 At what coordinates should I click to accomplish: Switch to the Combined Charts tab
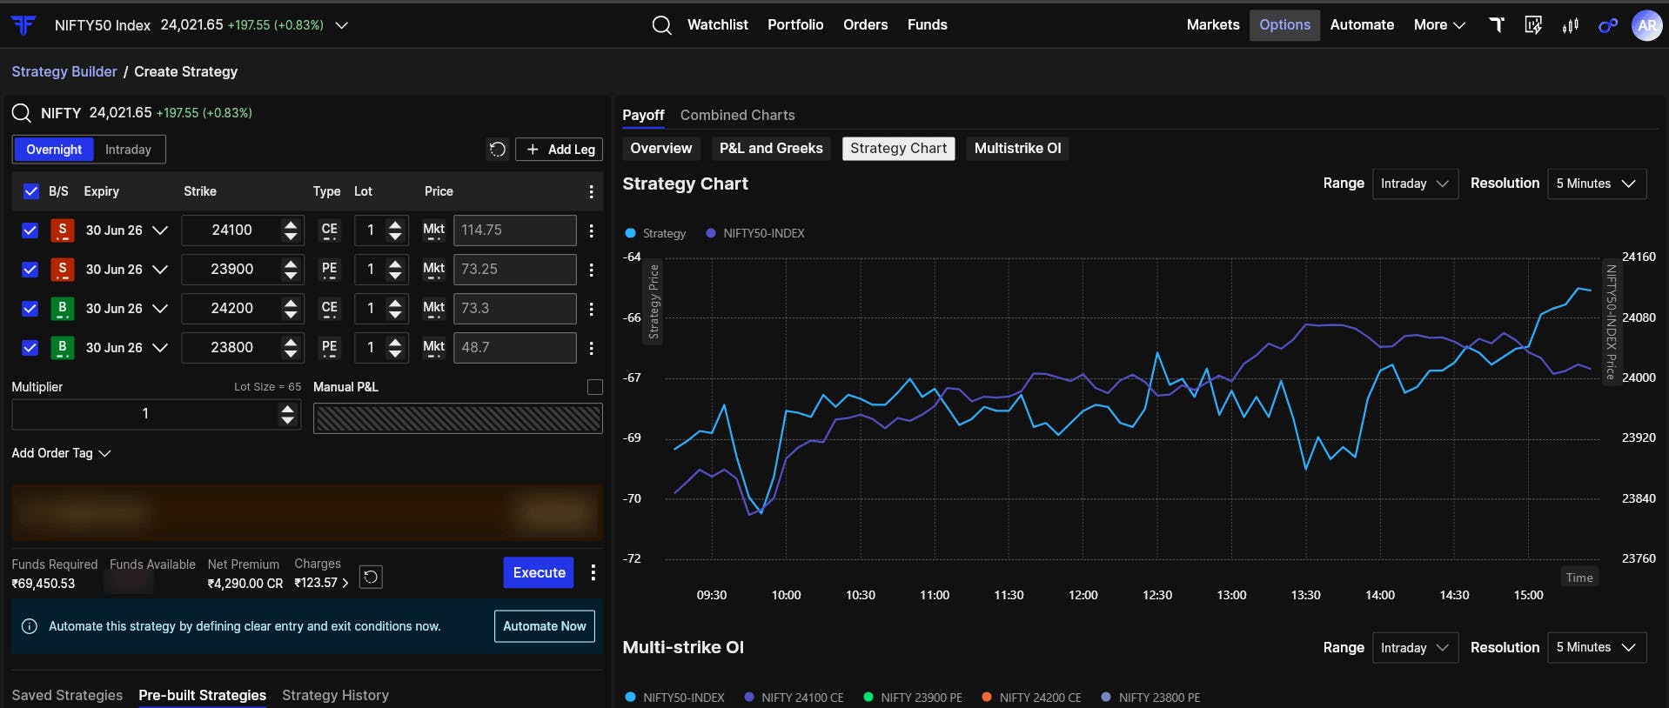coord(738,115)
